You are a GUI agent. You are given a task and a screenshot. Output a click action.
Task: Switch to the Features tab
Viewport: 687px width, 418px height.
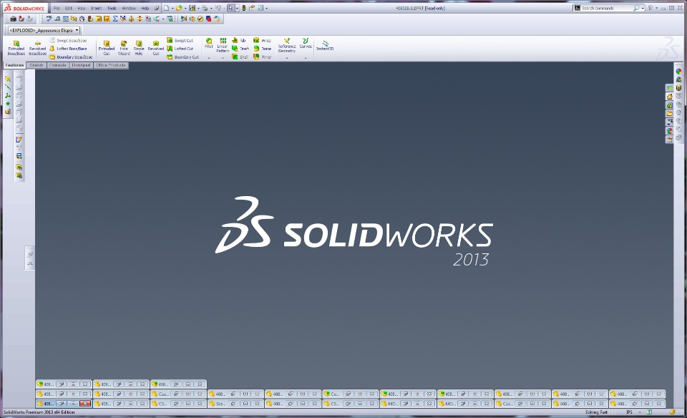(x=14, y=65)
